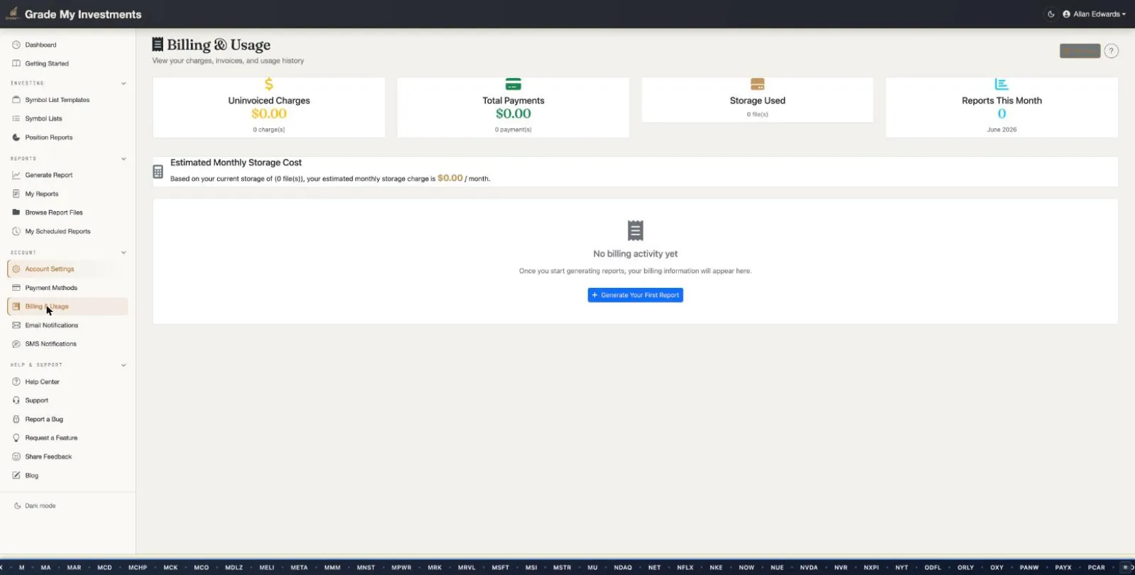Open the Dashboard icon in sidebar
This screenshot has width=1135, height=575.
[16, 45]
